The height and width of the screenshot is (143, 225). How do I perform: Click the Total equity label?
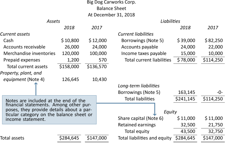point(137,131)
